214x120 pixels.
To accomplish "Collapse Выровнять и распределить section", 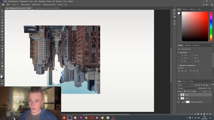I will pos(178,65).
